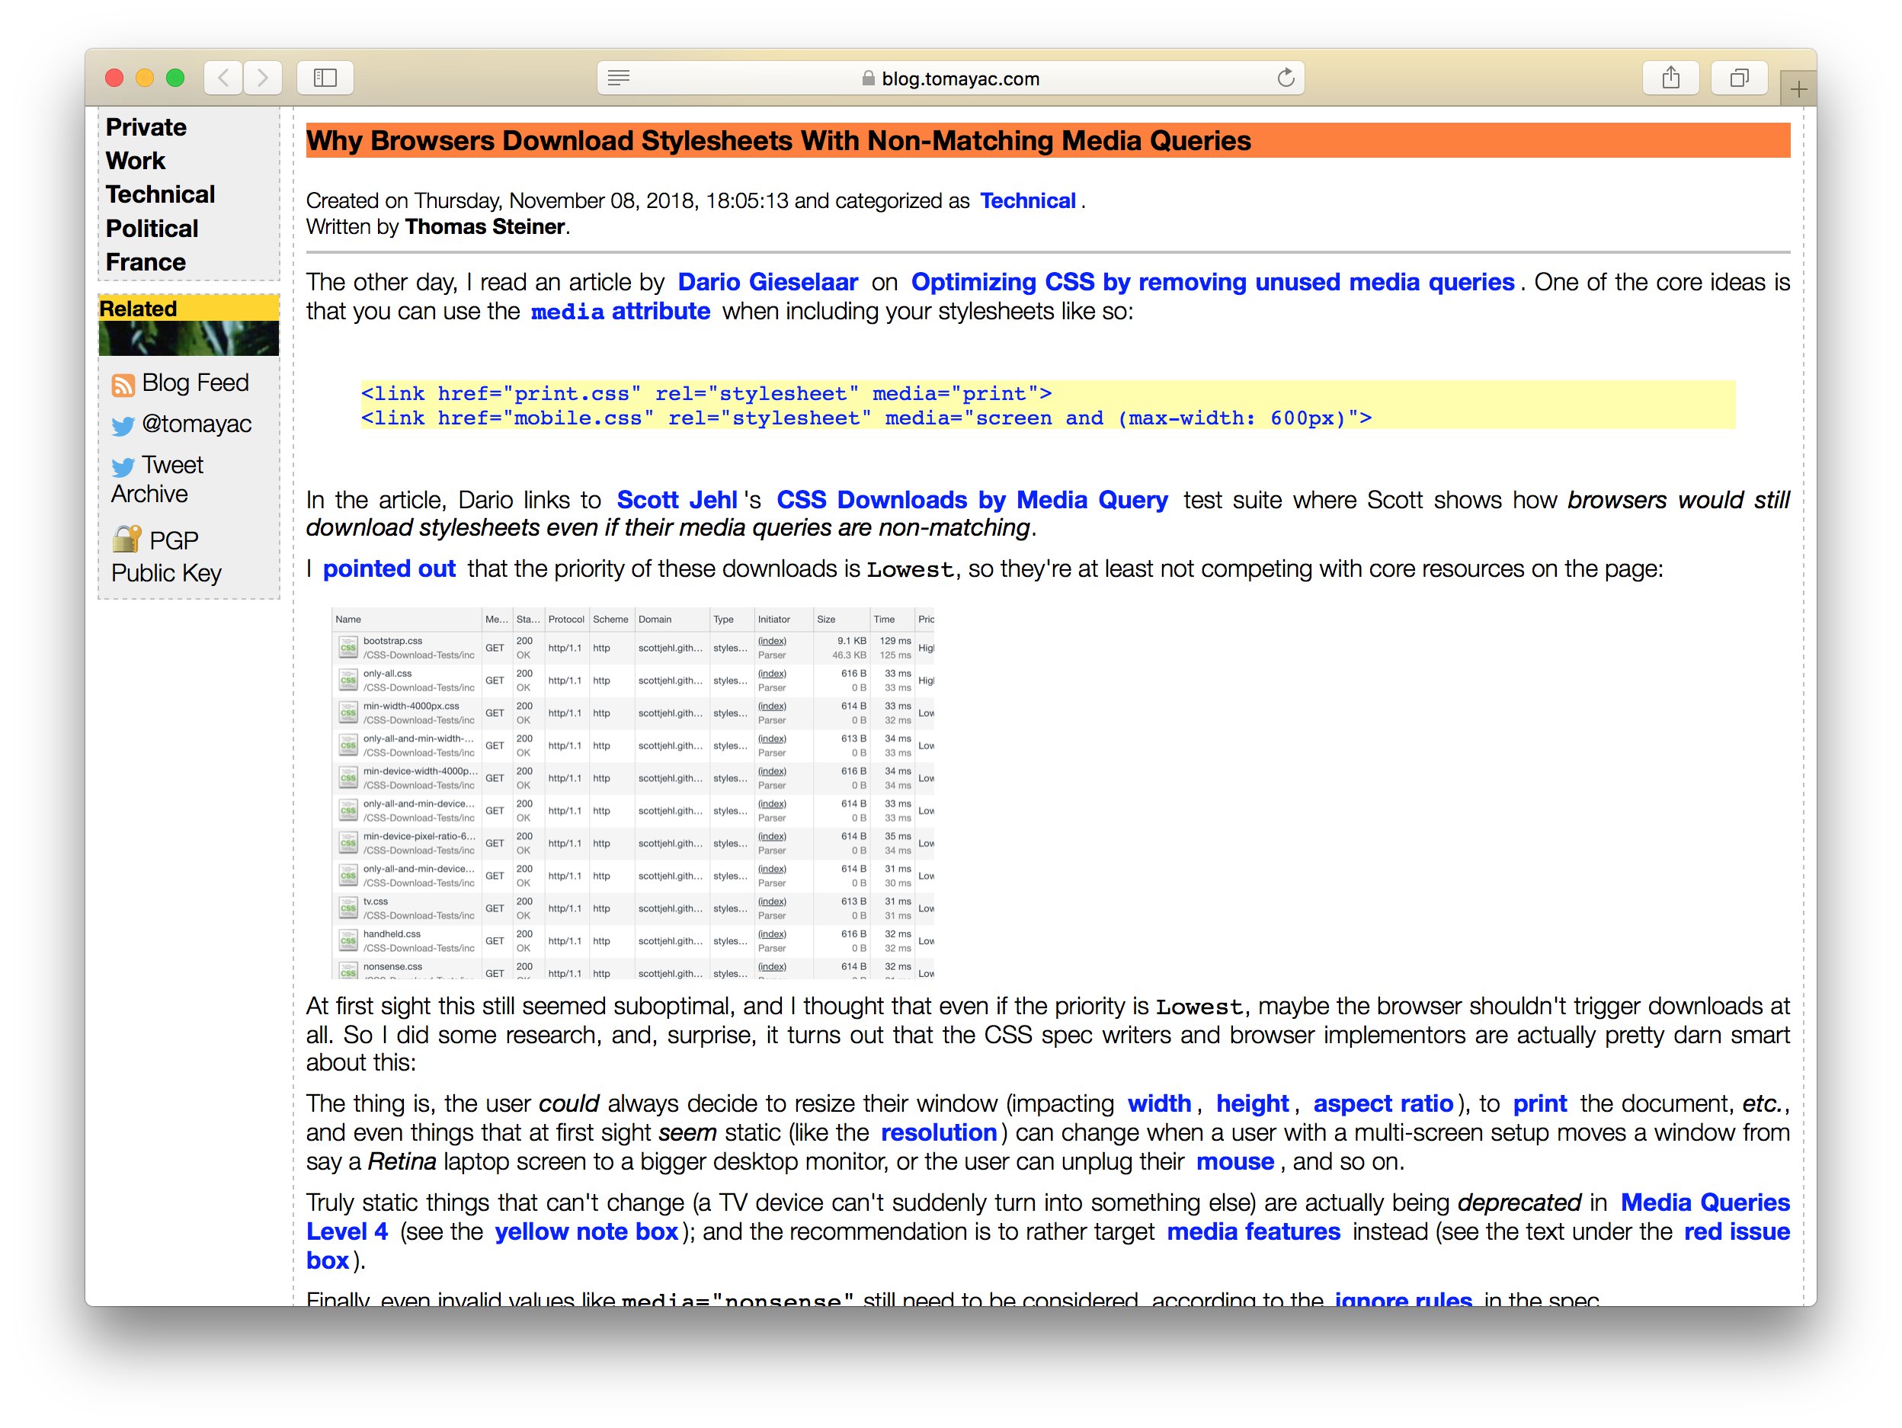Follow the resolution link
Viewport: 1902px width, 1428px height.
939,1133
